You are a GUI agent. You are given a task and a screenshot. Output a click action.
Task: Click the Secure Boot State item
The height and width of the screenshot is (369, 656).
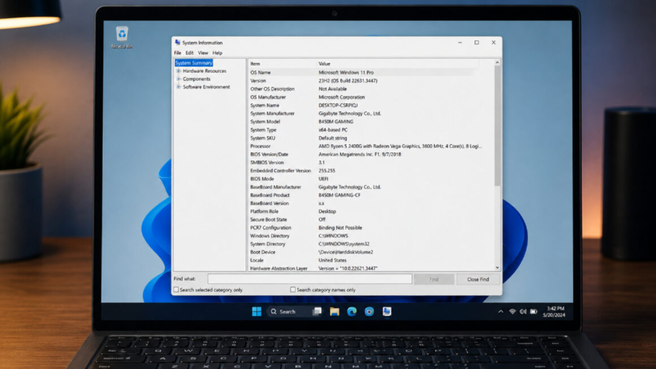point(269,219)
